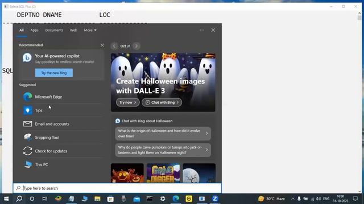The image size is (364, 204).
Task: Ask why people carve pumpkins
Action: point(163,150)
